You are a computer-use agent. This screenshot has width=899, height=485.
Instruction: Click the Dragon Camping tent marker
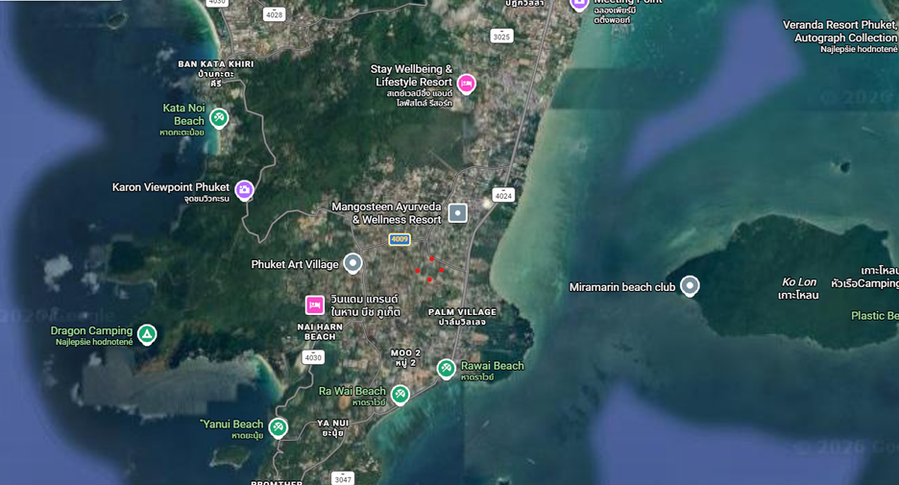pyautogui.click(x=147, y=334)
